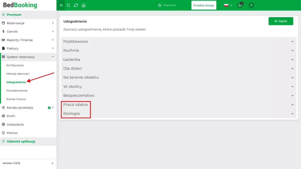Select Metody płatności from the sidebar

point(18,74)
